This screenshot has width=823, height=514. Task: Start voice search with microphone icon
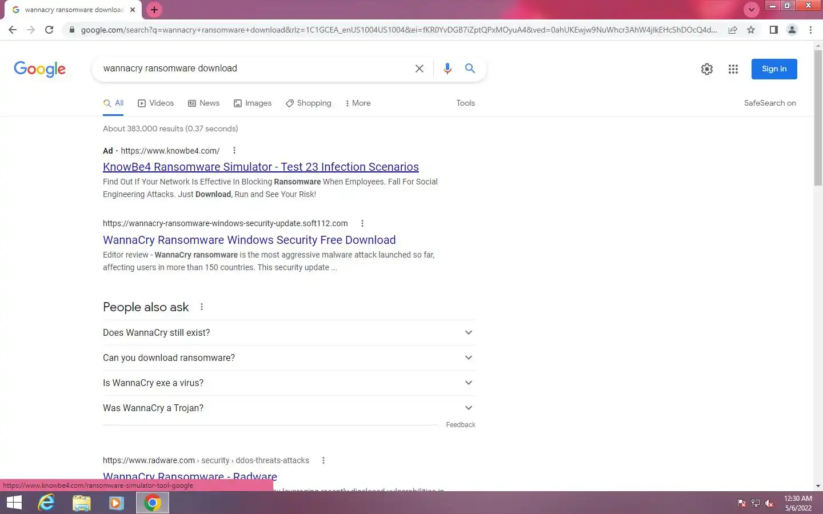[x=448, y=69]
